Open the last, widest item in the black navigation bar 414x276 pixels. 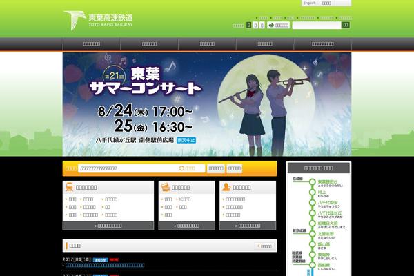[323, 44]
